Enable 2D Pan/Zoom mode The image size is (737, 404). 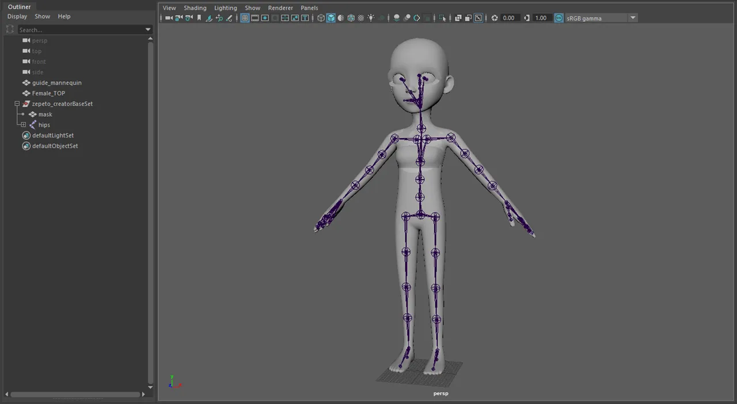220,18
